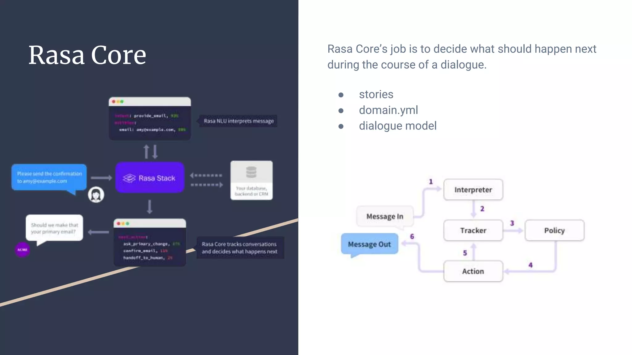Click the 'Rasa Core's job' description paragraph
Viewport: 632px width, 355px height.
click(x=462, y=57)
